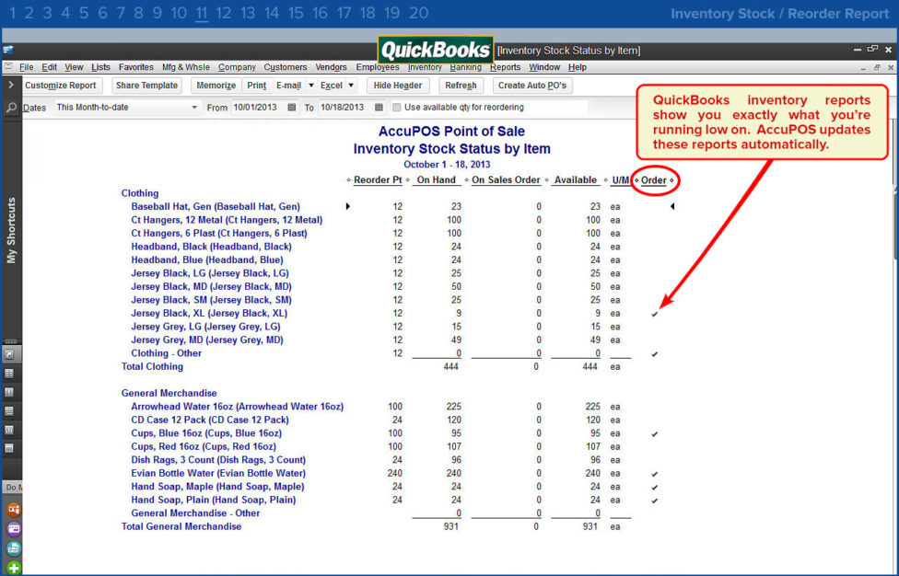Image resolution: width=899 pixels, height=576 pixels.
Task: Click the Reorder Pt column header
Action: [x=378, y=179]
